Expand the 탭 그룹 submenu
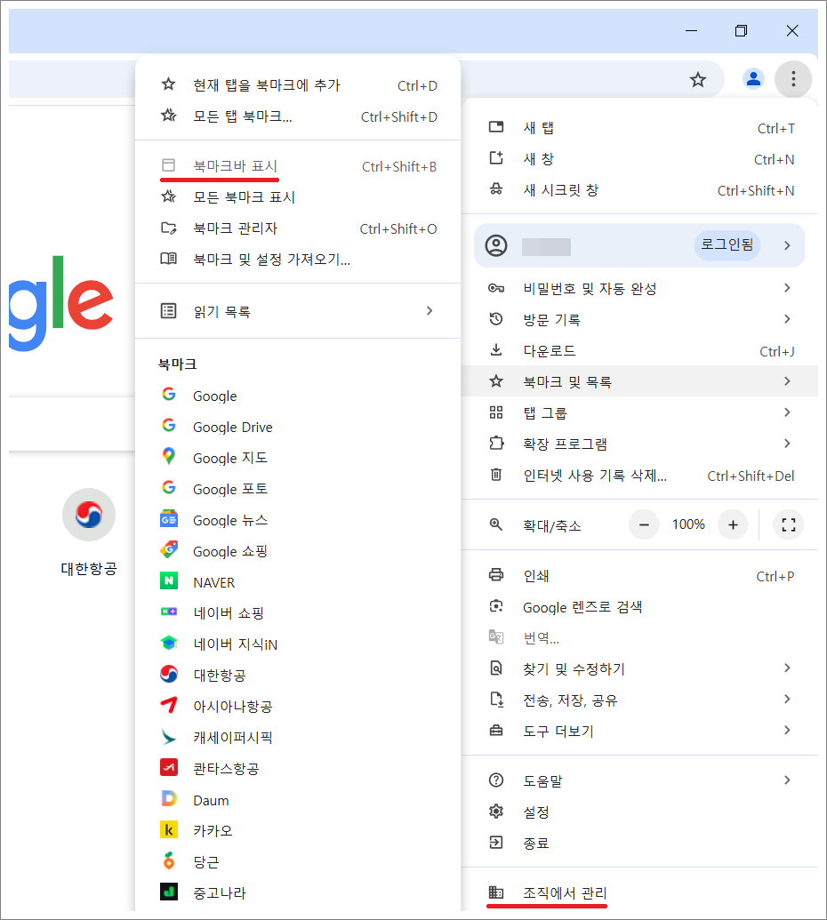Viewport: 827px width, 920px height. 639,412
